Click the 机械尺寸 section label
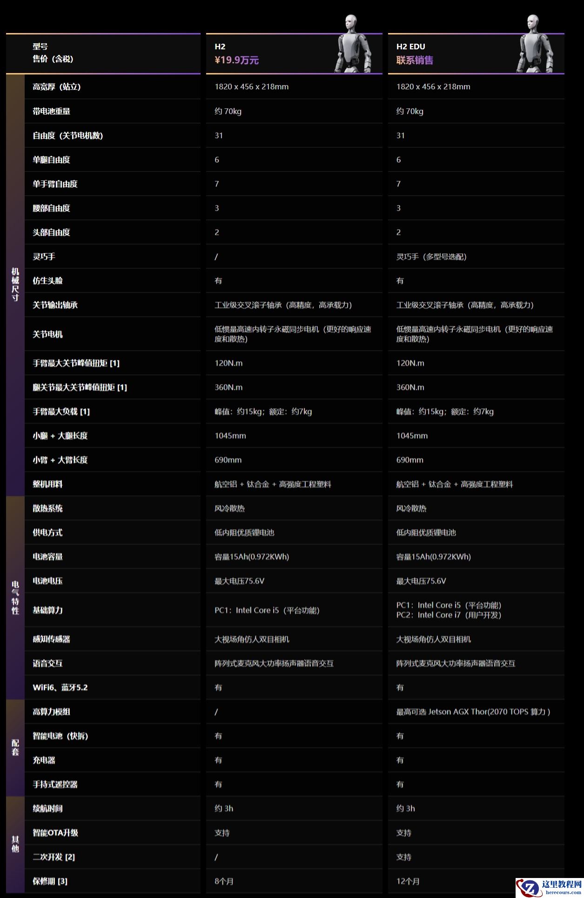Image resolution: width=584 pixels, height=898 pixels. [x=15, y=284]
